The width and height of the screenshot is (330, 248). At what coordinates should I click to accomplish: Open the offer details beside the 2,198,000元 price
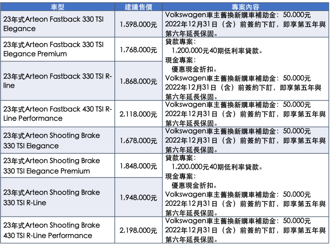point(246,230)
